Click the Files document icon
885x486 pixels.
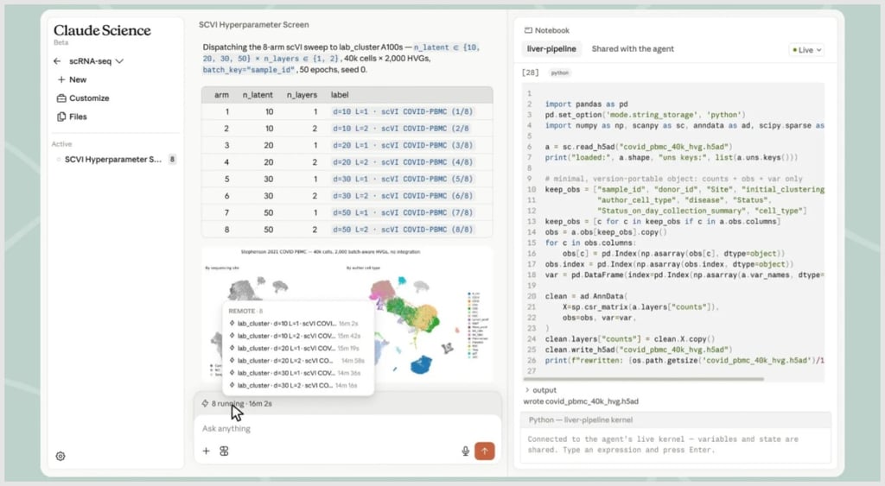click(x=61, y=117)
